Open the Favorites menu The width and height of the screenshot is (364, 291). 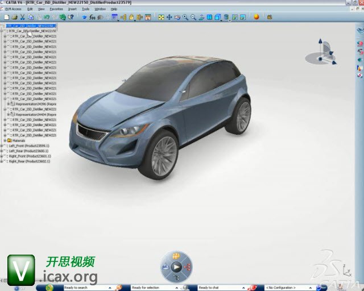point(56,9)
